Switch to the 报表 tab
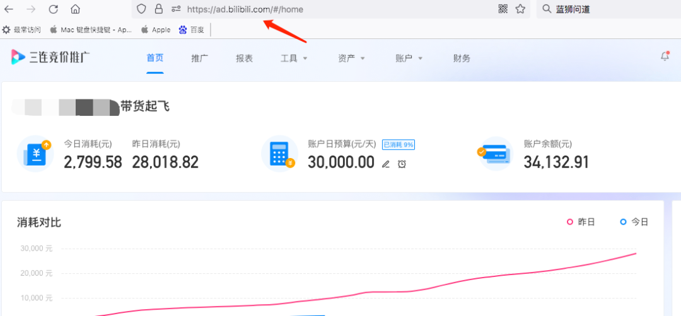 coord(245,59)
